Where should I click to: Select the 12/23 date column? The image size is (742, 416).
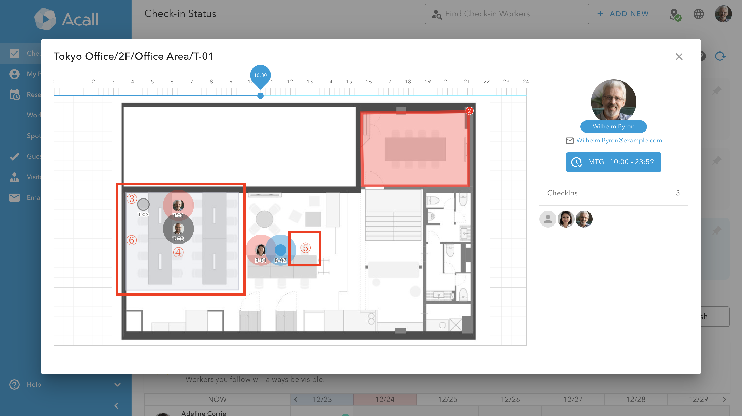pos(322,399)
